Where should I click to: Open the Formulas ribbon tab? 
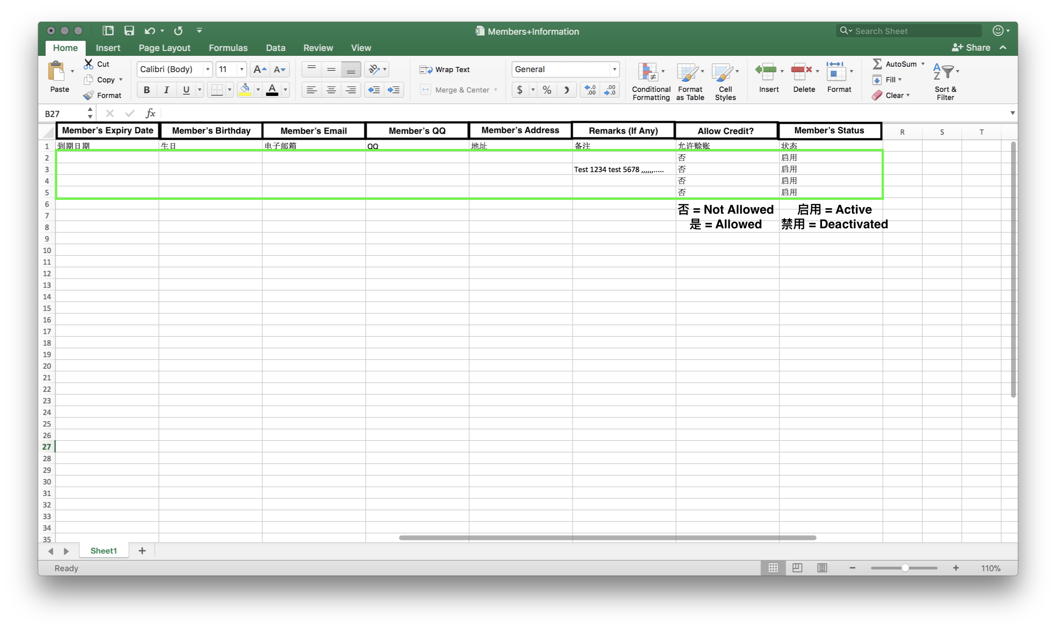(228, 48)
